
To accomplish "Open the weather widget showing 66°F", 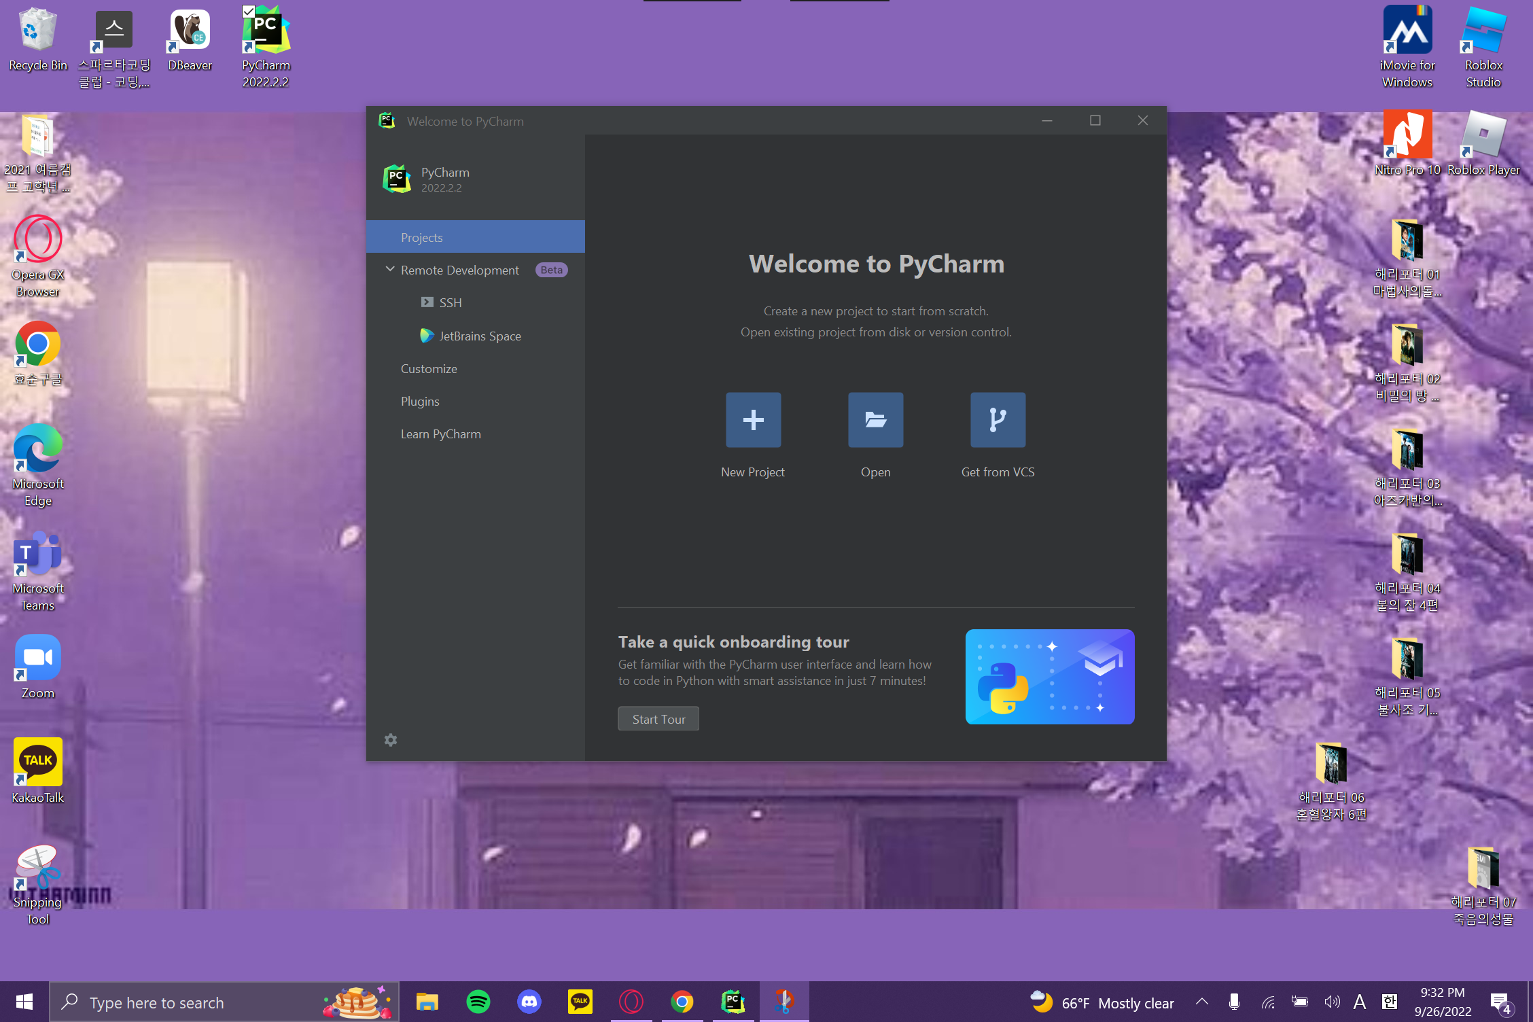I will pos(1102,1002).
